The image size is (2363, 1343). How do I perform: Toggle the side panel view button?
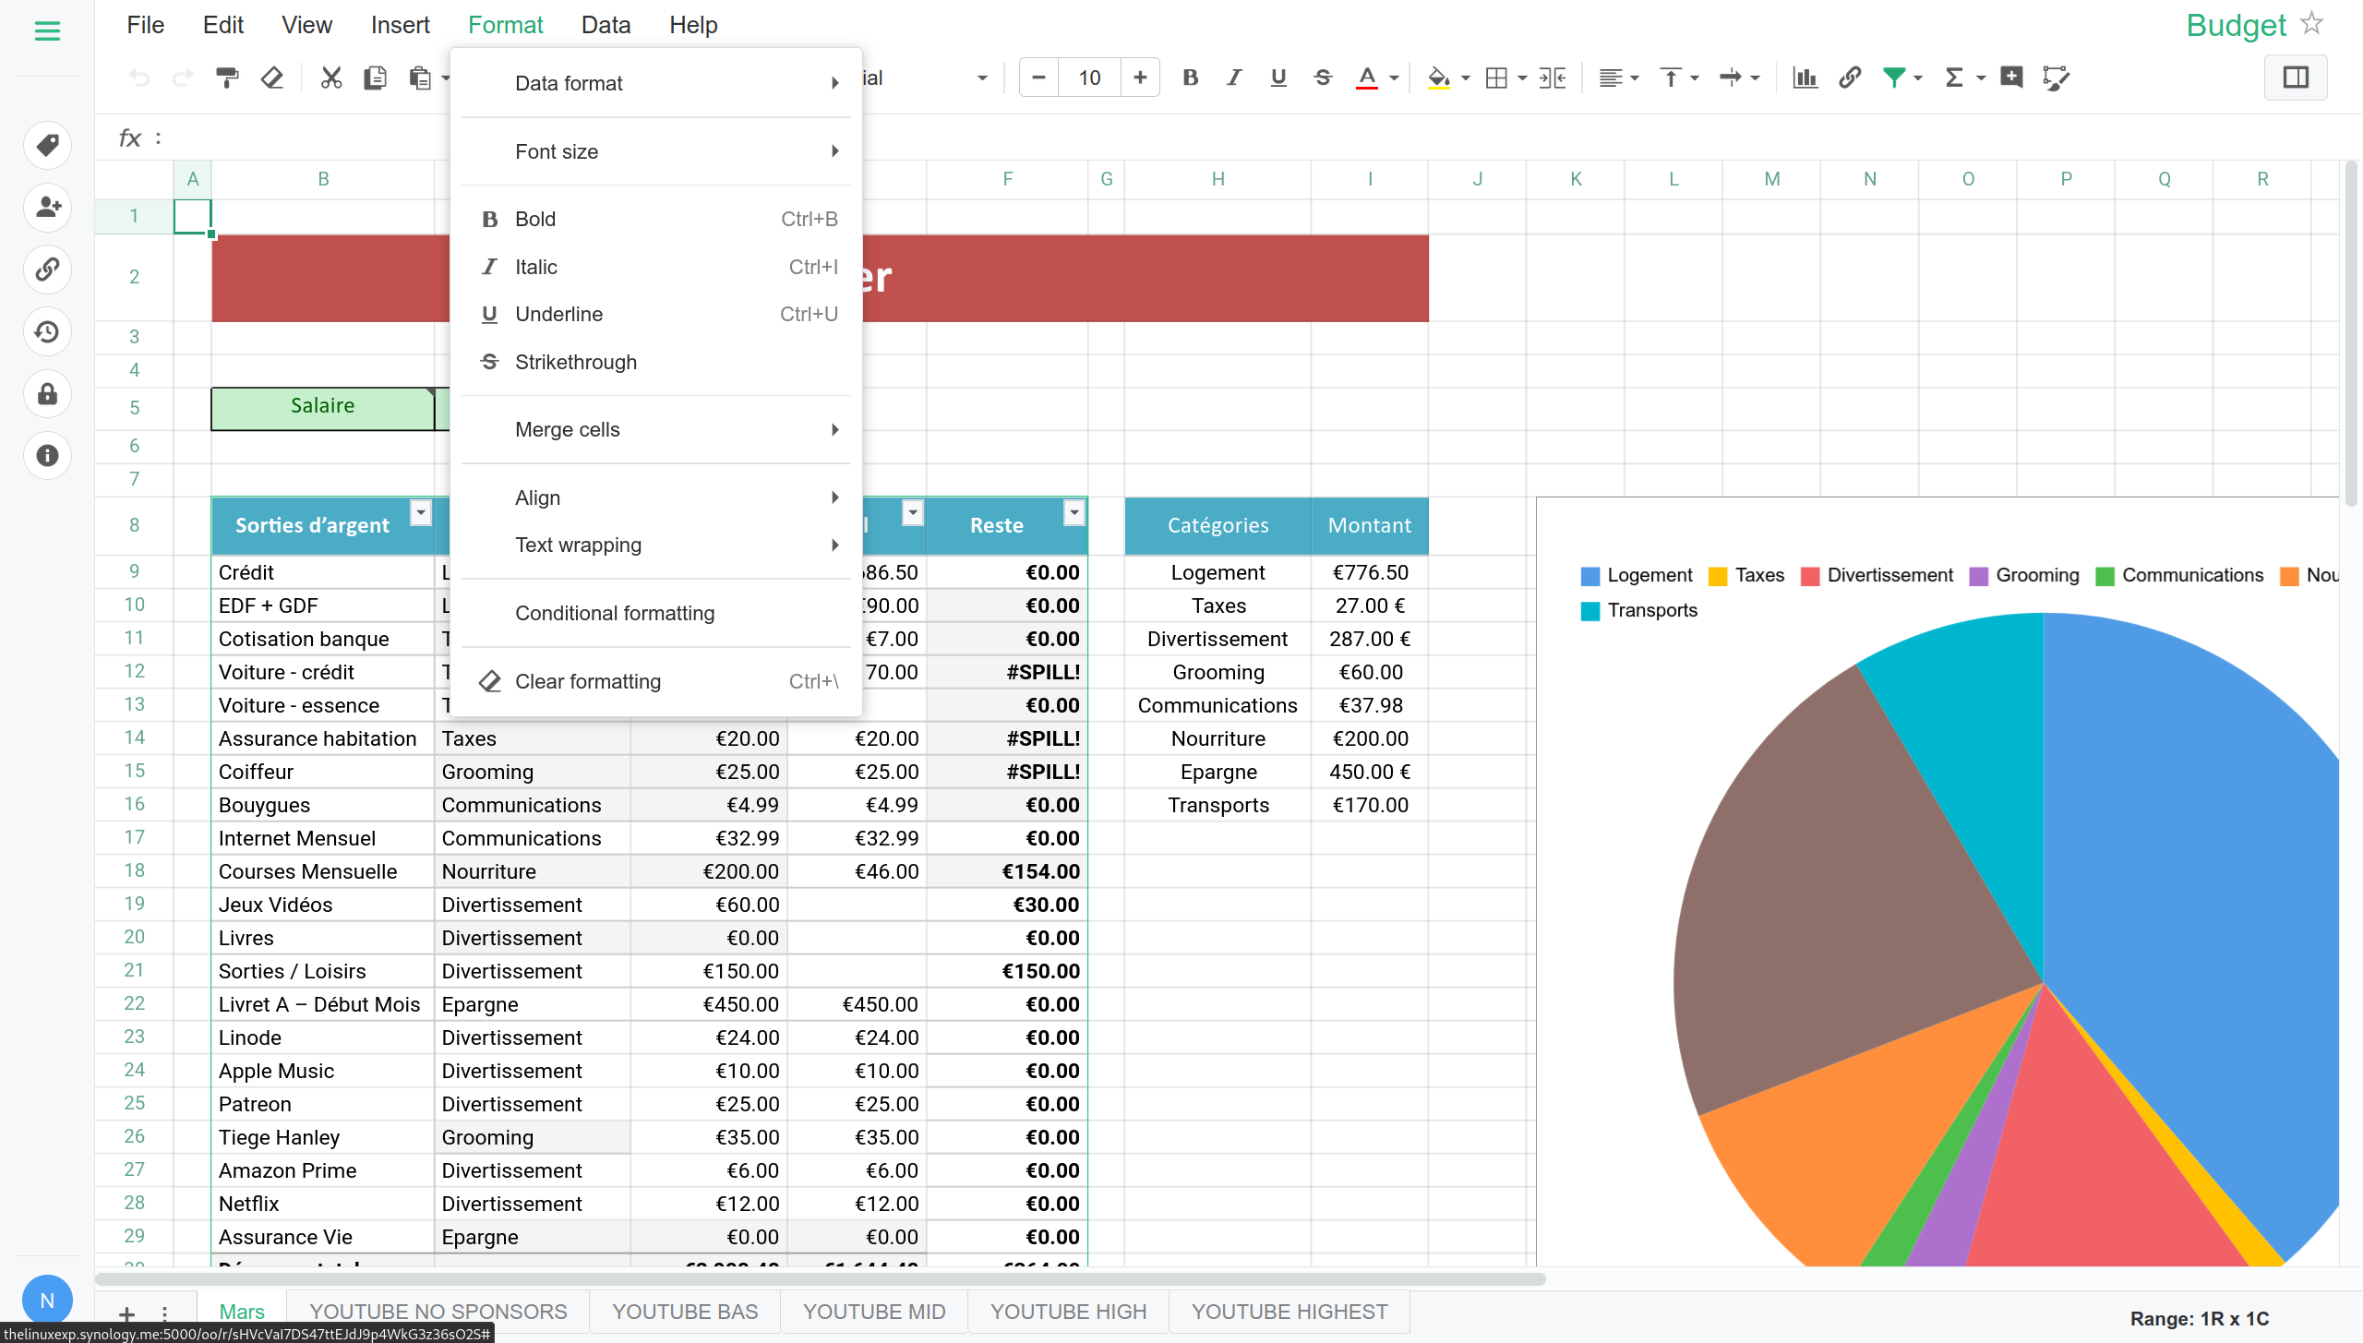2296,78
